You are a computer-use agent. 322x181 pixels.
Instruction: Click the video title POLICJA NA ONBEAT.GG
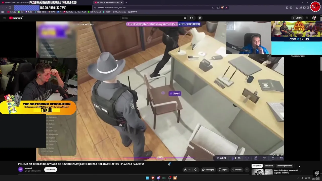point(81,164)
